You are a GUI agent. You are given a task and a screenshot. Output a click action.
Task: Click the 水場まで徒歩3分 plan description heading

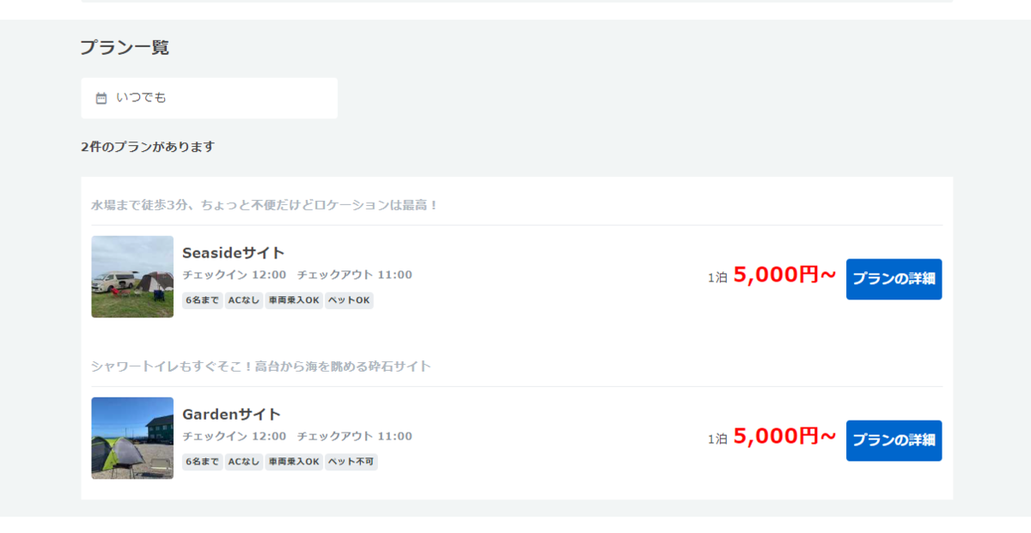pos(265,205)
